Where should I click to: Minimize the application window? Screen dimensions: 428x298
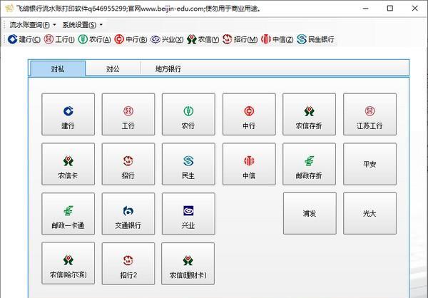[x=365, y=9]
